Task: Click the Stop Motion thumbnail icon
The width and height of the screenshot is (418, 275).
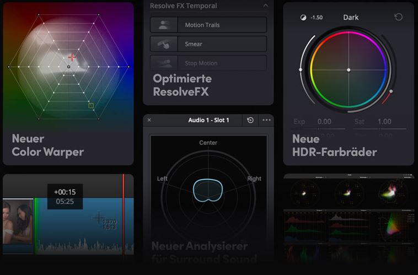Action: pos(164,63)
